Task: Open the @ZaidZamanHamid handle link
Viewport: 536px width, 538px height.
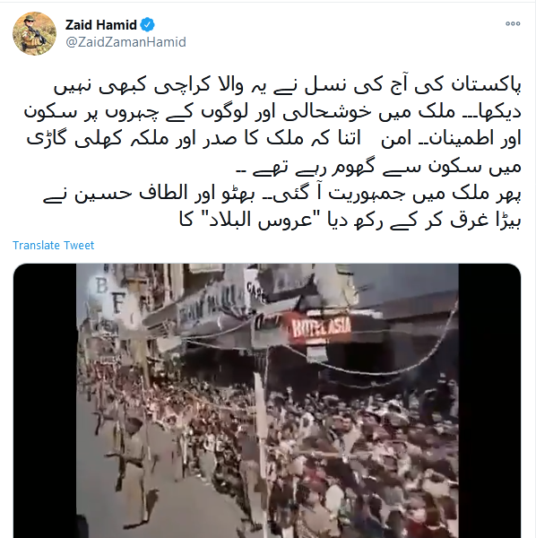Action: click(125, 42)
